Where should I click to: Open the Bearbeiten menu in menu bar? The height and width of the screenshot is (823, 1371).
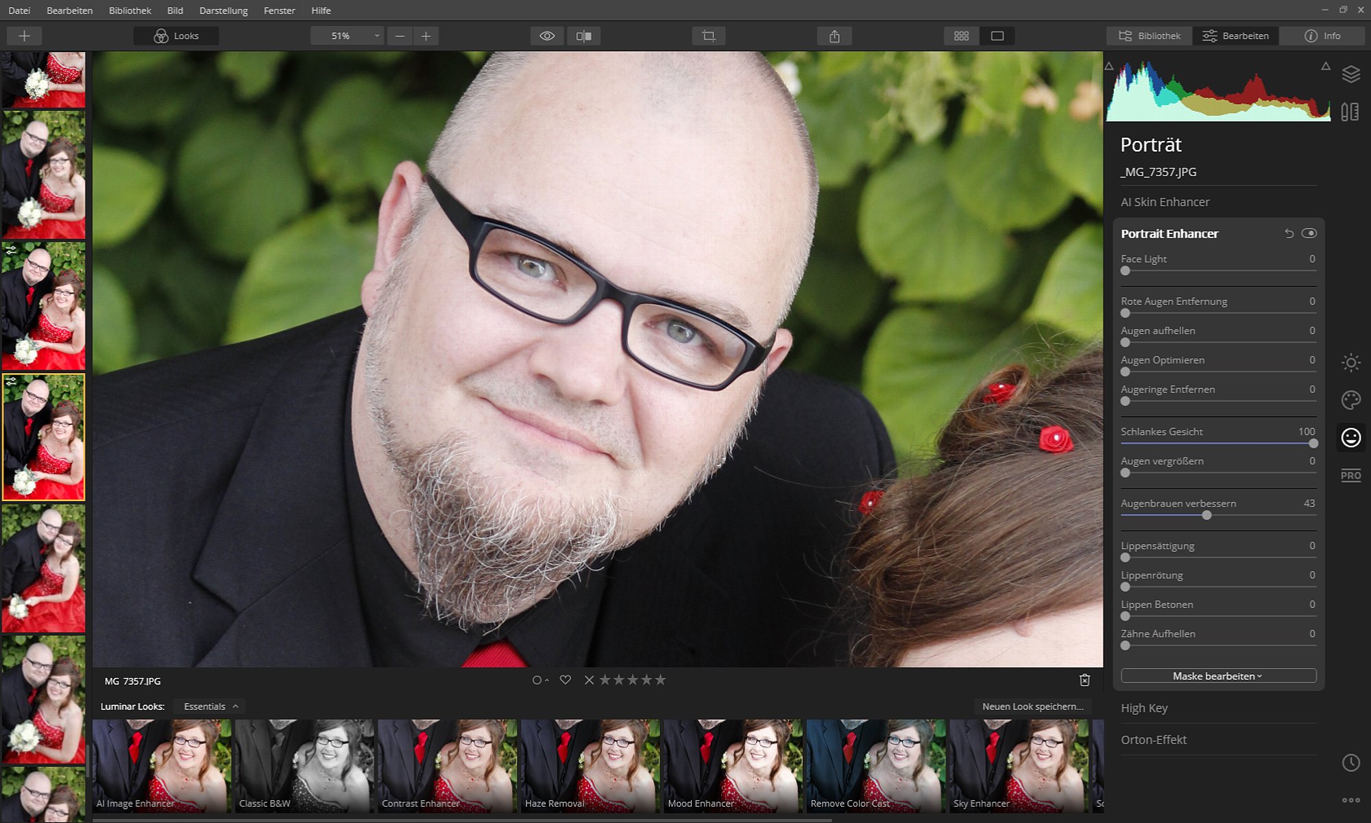[69, 10]
